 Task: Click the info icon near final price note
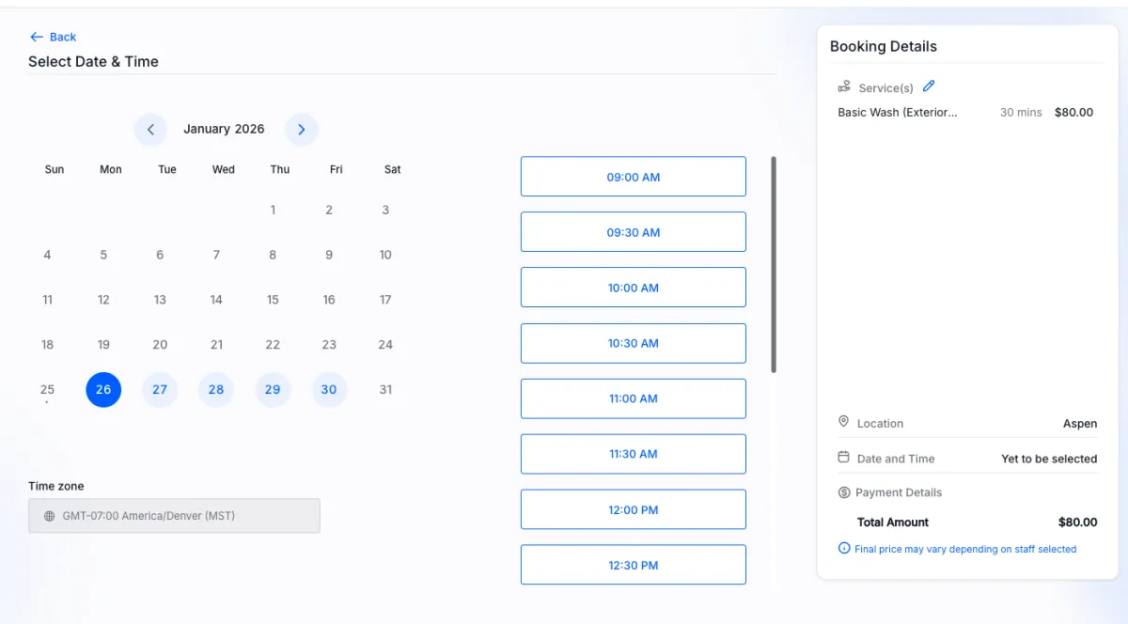click(x=843, y=549)
